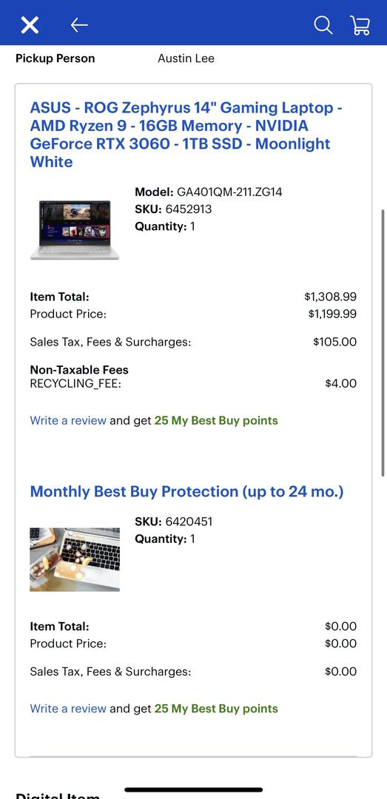Tap the Best Buy Protection plan thumbnail

point(75,559)
